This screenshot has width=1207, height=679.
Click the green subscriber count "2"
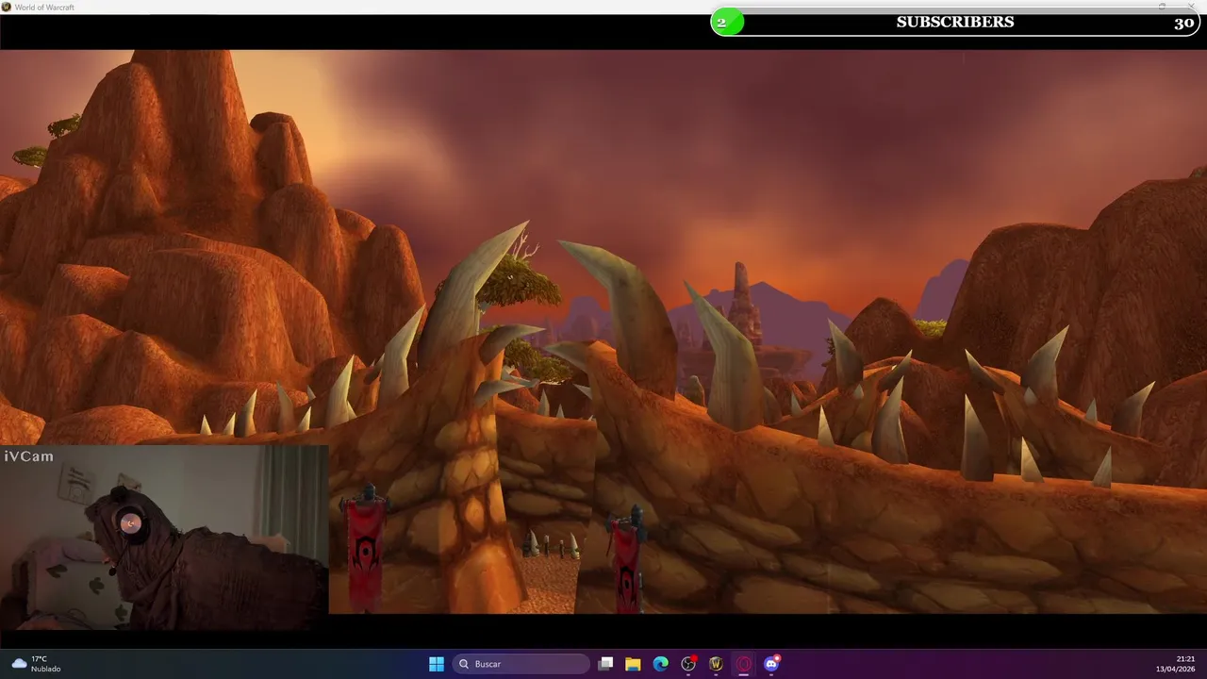(x=721, y=22)
